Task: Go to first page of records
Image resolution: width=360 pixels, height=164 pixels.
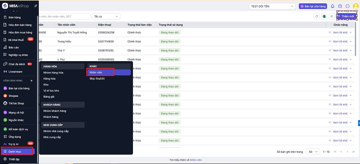Action: pos(335,152)
